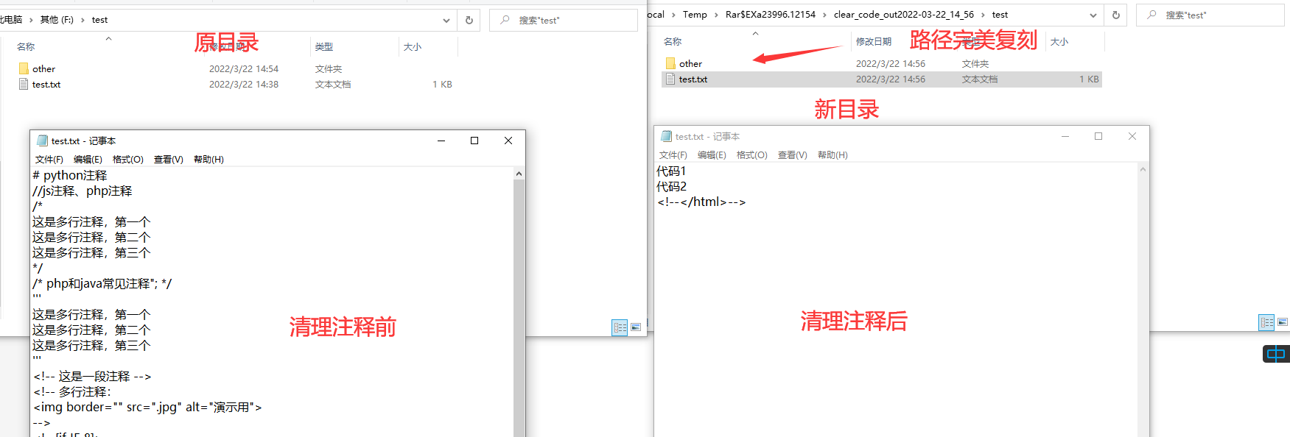
Task: Maximize the right Notepad window
Action: pyautogui.click(x=1098, y=136)
